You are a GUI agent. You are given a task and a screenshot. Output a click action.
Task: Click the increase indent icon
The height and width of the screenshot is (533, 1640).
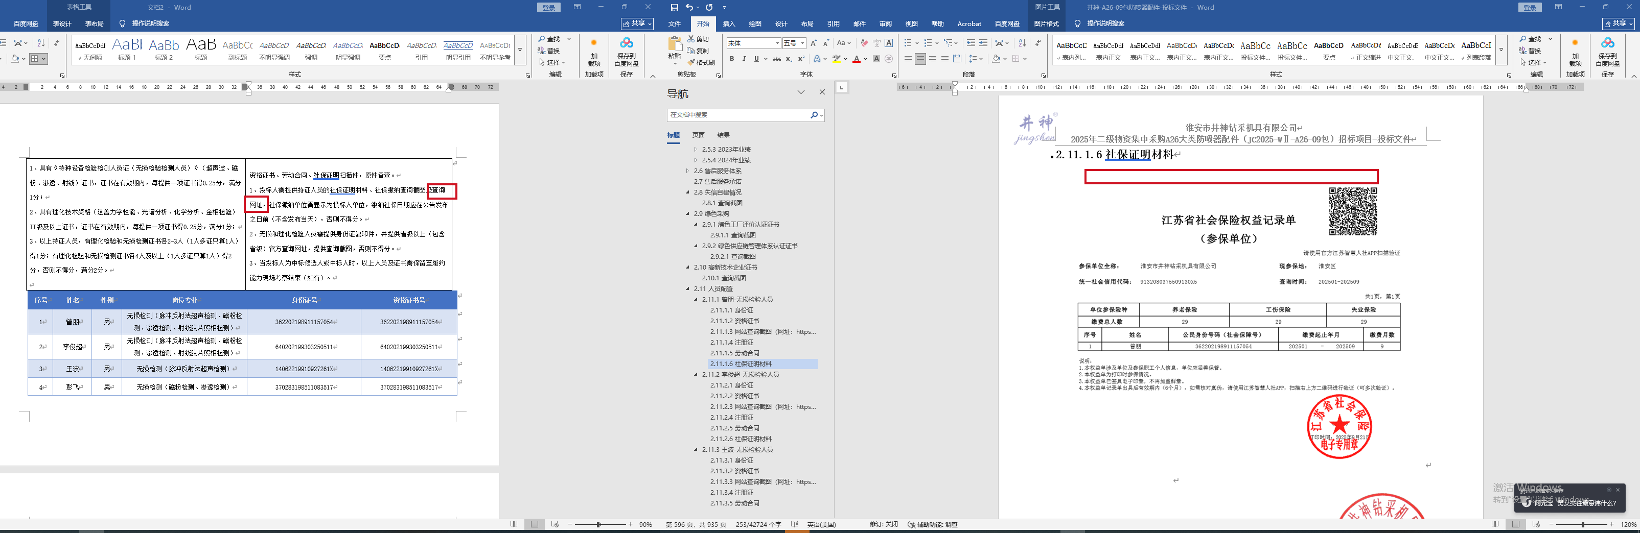[983, 43]
